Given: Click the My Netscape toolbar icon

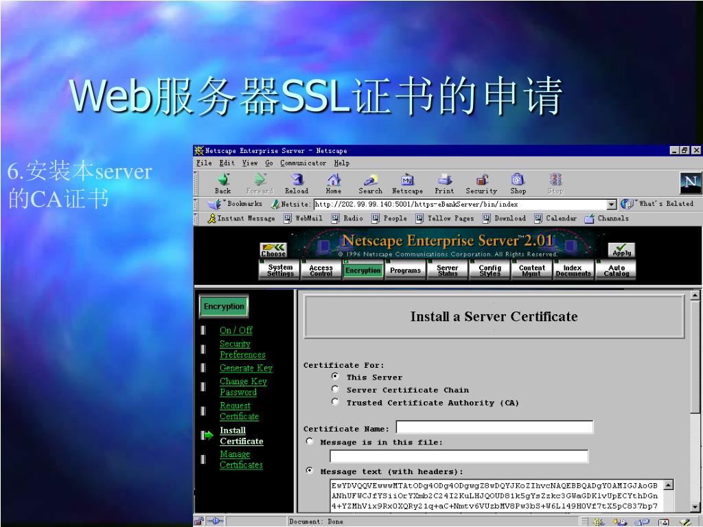Looking at the screenshot, I should (407, 184).
